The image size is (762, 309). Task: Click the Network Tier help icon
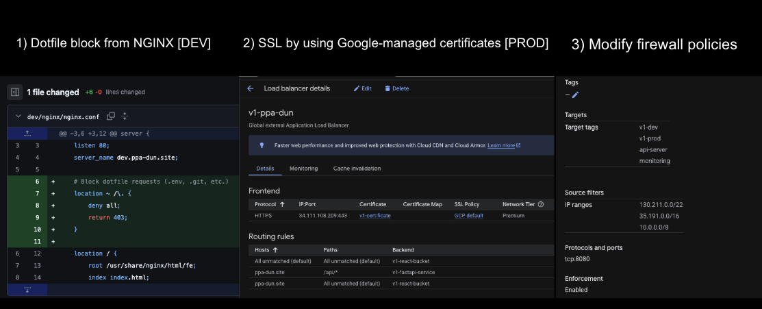pos(540,204)
